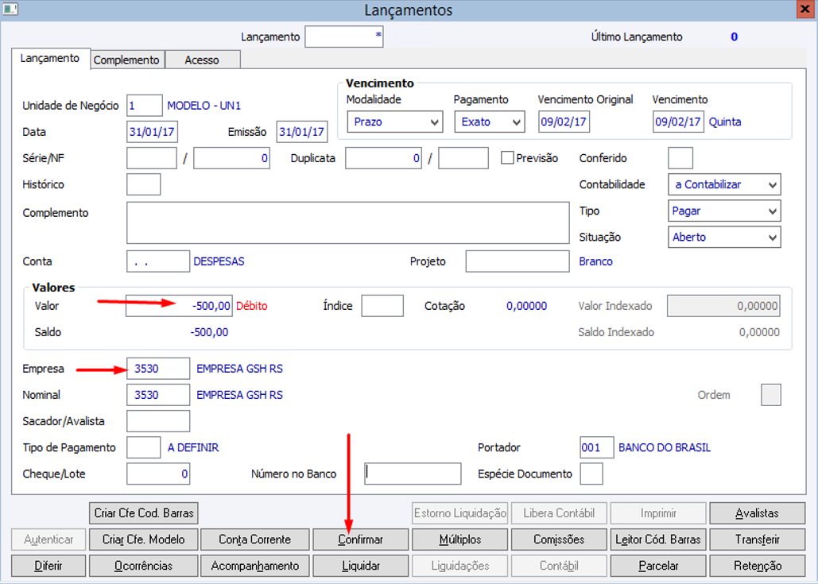Close the Lançamentos window
The width and height of the screenshot is (818, 584).
click(805, 10)
